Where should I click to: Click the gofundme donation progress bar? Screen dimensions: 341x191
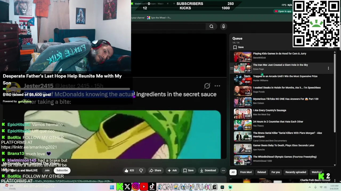(x=66, y=89)
